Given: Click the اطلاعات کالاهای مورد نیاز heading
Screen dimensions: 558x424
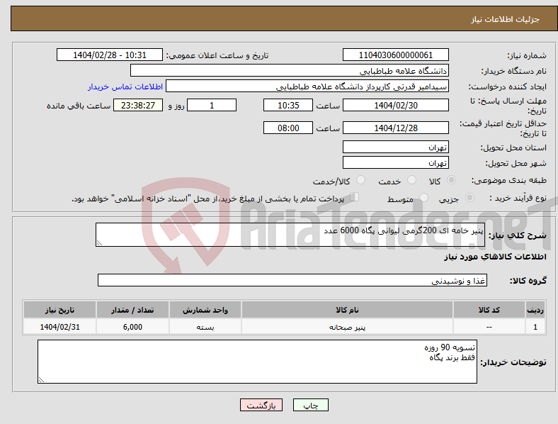Looking at the screenshot, I should (496, 257).
